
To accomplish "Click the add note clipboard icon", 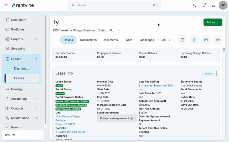I will coord(182,40).
